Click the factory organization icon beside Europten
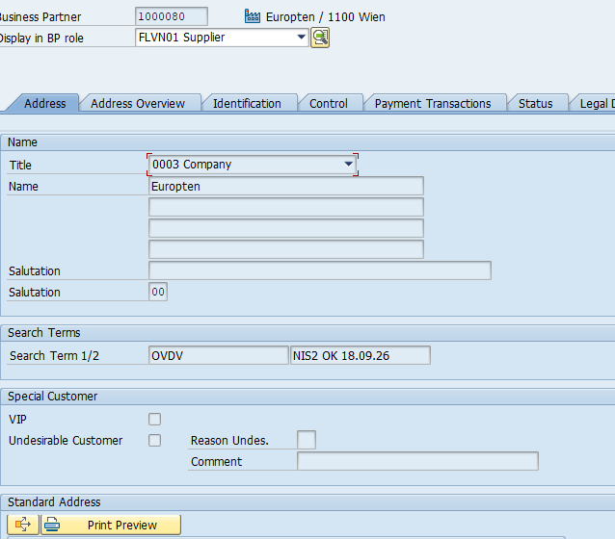Viewport: 615px width, 539px height. point(253,16)
